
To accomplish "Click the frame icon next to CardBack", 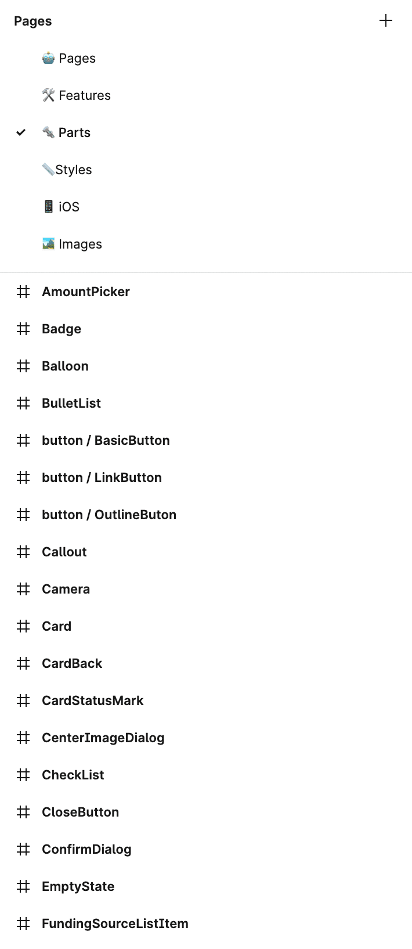I will tap(23, 663).
